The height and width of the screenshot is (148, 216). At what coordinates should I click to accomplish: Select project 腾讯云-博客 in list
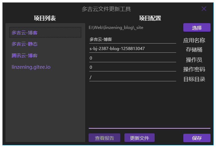click(x=45, y=55)
